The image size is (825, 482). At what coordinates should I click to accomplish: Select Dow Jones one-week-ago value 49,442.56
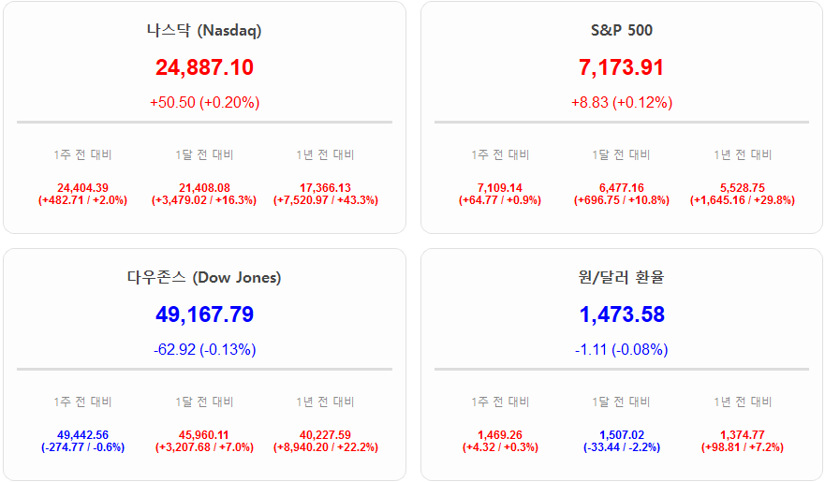[x=82, y=435]
